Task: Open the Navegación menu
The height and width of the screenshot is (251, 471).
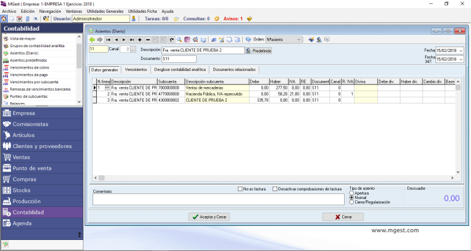Action: [x=50, y=12]
